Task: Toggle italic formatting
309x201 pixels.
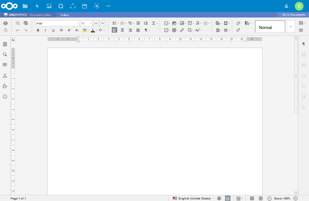Action: tap(46, 30)
